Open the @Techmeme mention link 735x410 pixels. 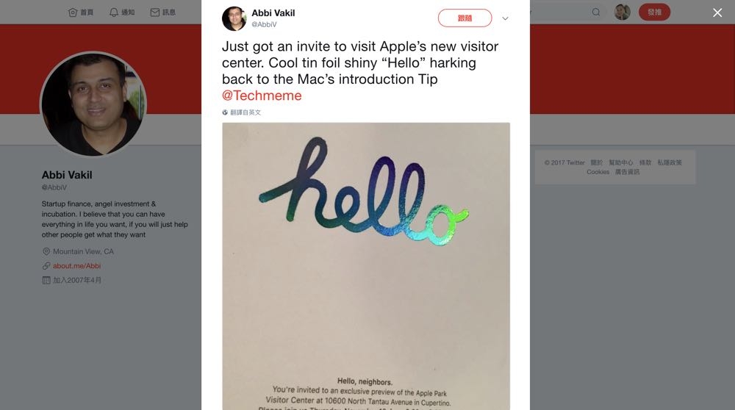[x=262, y=96]
